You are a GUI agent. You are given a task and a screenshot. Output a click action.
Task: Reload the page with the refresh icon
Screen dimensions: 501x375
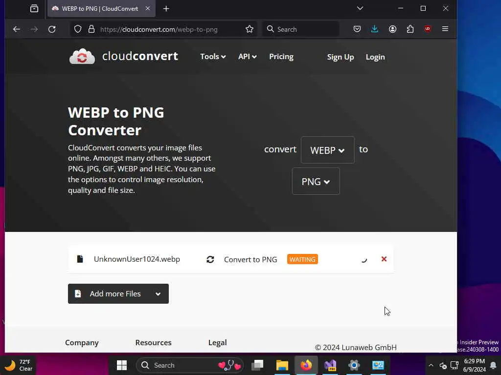(x=52, y=29)
